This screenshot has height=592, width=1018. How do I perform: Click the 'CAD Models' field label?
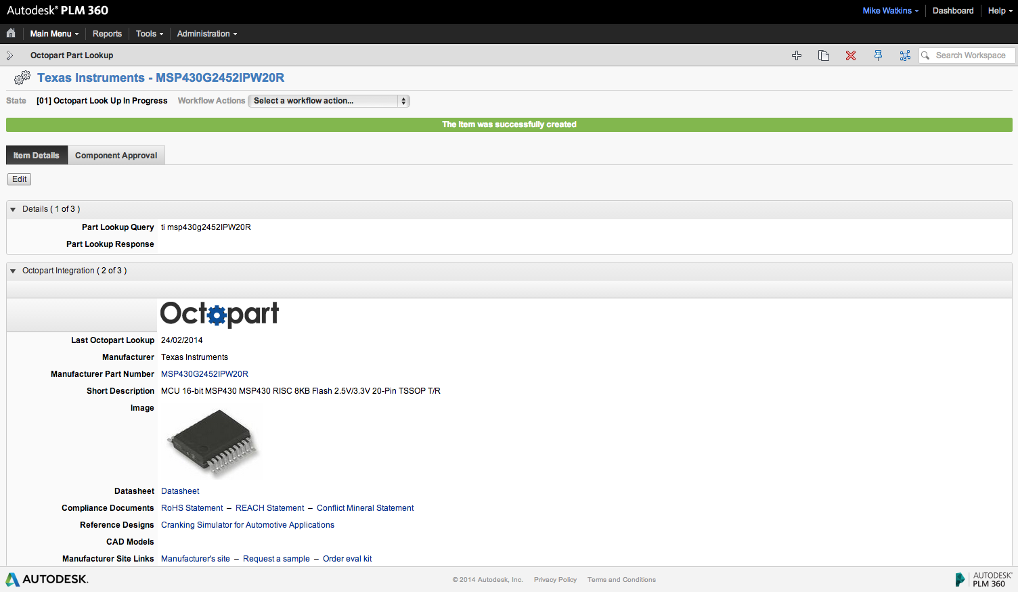click(130, 542)
